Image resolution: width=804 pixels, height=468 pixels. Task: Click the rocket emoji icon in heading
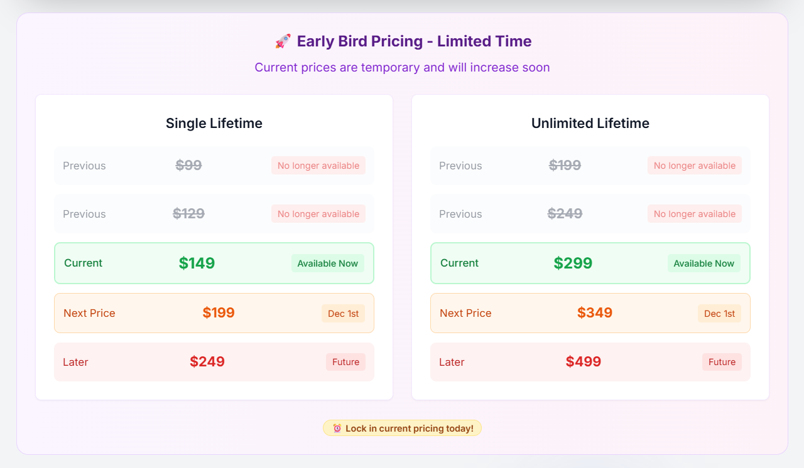pyautogui.click(x=283, y=41)
